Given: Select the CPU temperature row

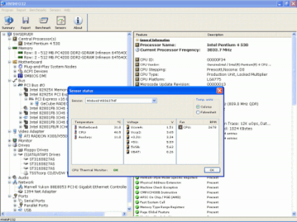Looking at the screenshot, I should (98, 133).
